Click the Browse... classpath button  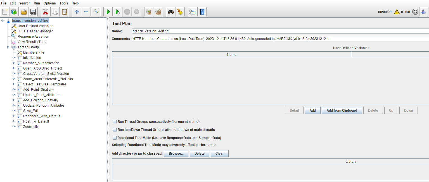[176, 154]
